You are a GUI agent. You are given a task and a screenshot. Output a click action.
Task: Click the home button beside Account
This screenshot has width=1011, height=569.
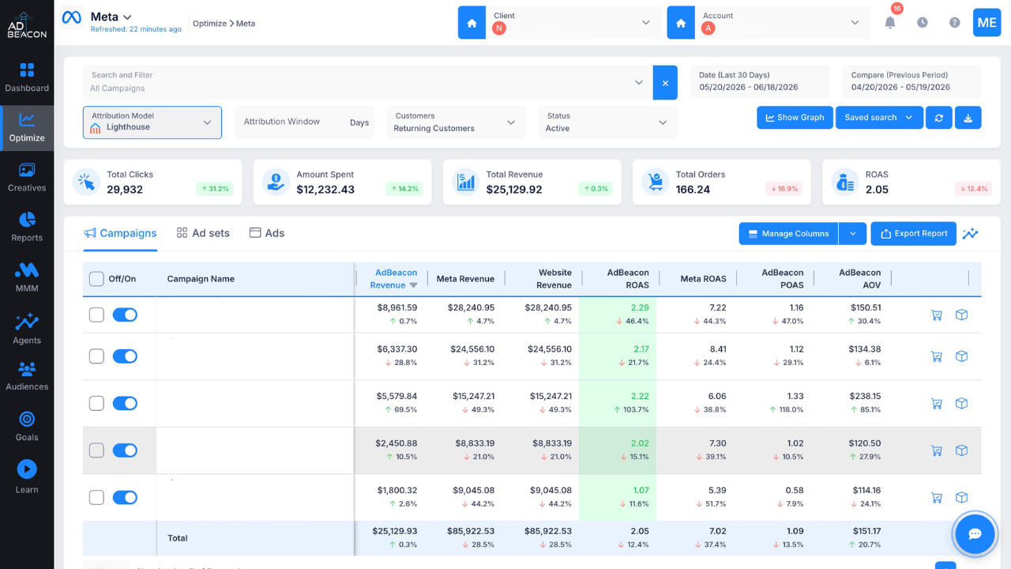point(681,22)
